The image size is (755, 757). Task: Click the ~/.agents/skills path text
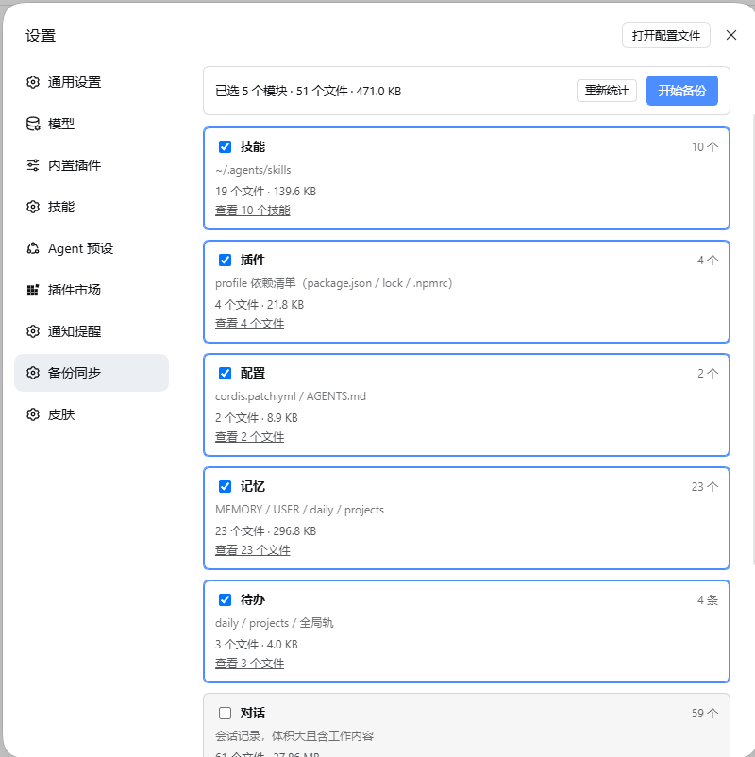[253, 170]
